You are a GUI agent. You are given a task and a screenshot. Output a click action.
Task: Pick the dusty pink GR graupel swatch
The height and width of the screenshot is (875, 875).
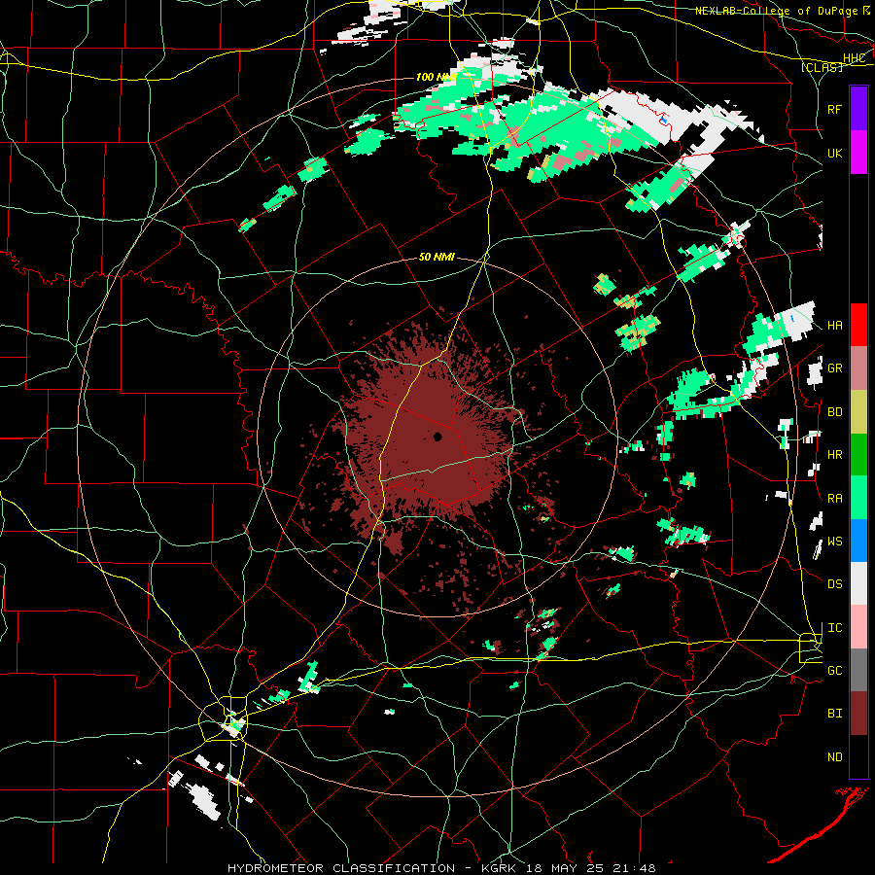858,368
